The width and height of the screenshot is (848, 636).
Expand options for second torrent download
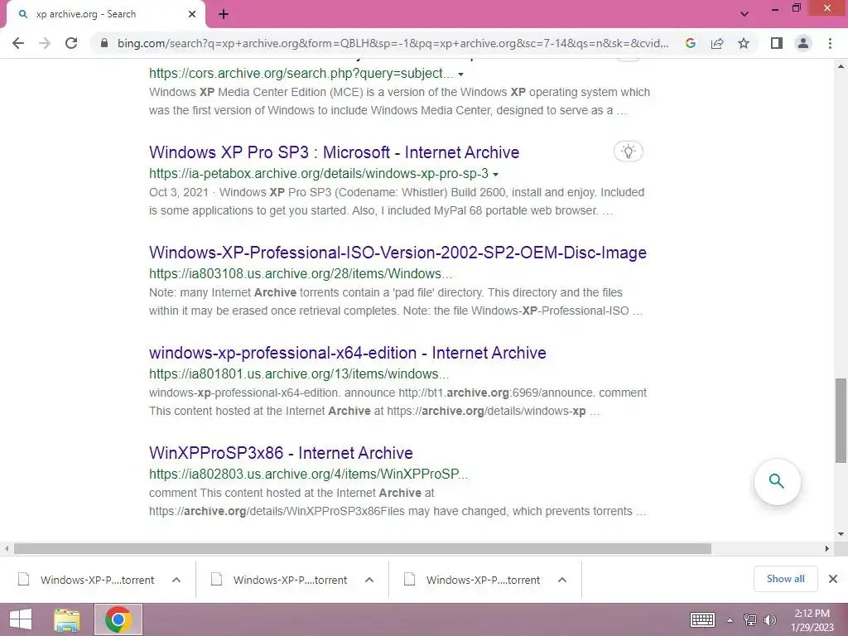pos(369,580)
